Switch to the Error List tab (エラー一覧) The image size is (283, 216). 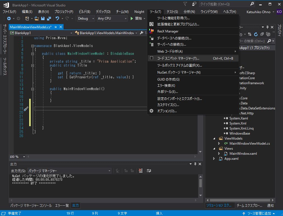62,206
